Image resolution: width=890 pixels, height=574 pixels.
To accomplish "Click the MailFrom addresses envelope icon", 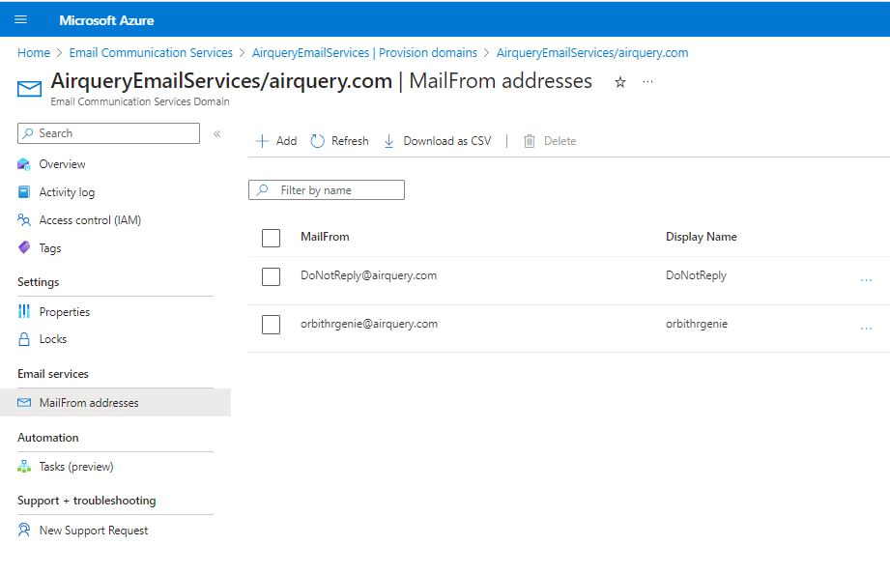I will click(x=24, y=403).
